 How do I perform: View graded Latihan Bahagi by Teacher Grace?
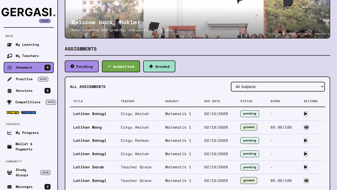(x=306, y=180)
